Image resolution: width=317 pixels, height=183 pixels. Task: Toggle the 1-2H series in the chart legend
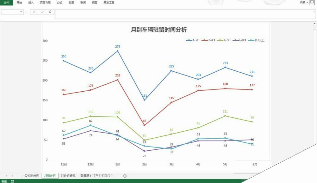click(192, 41)
